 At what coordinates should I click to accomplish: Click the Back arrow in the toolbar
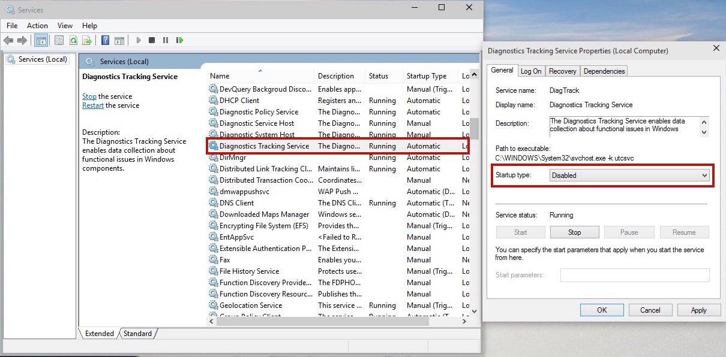[8, 41]
